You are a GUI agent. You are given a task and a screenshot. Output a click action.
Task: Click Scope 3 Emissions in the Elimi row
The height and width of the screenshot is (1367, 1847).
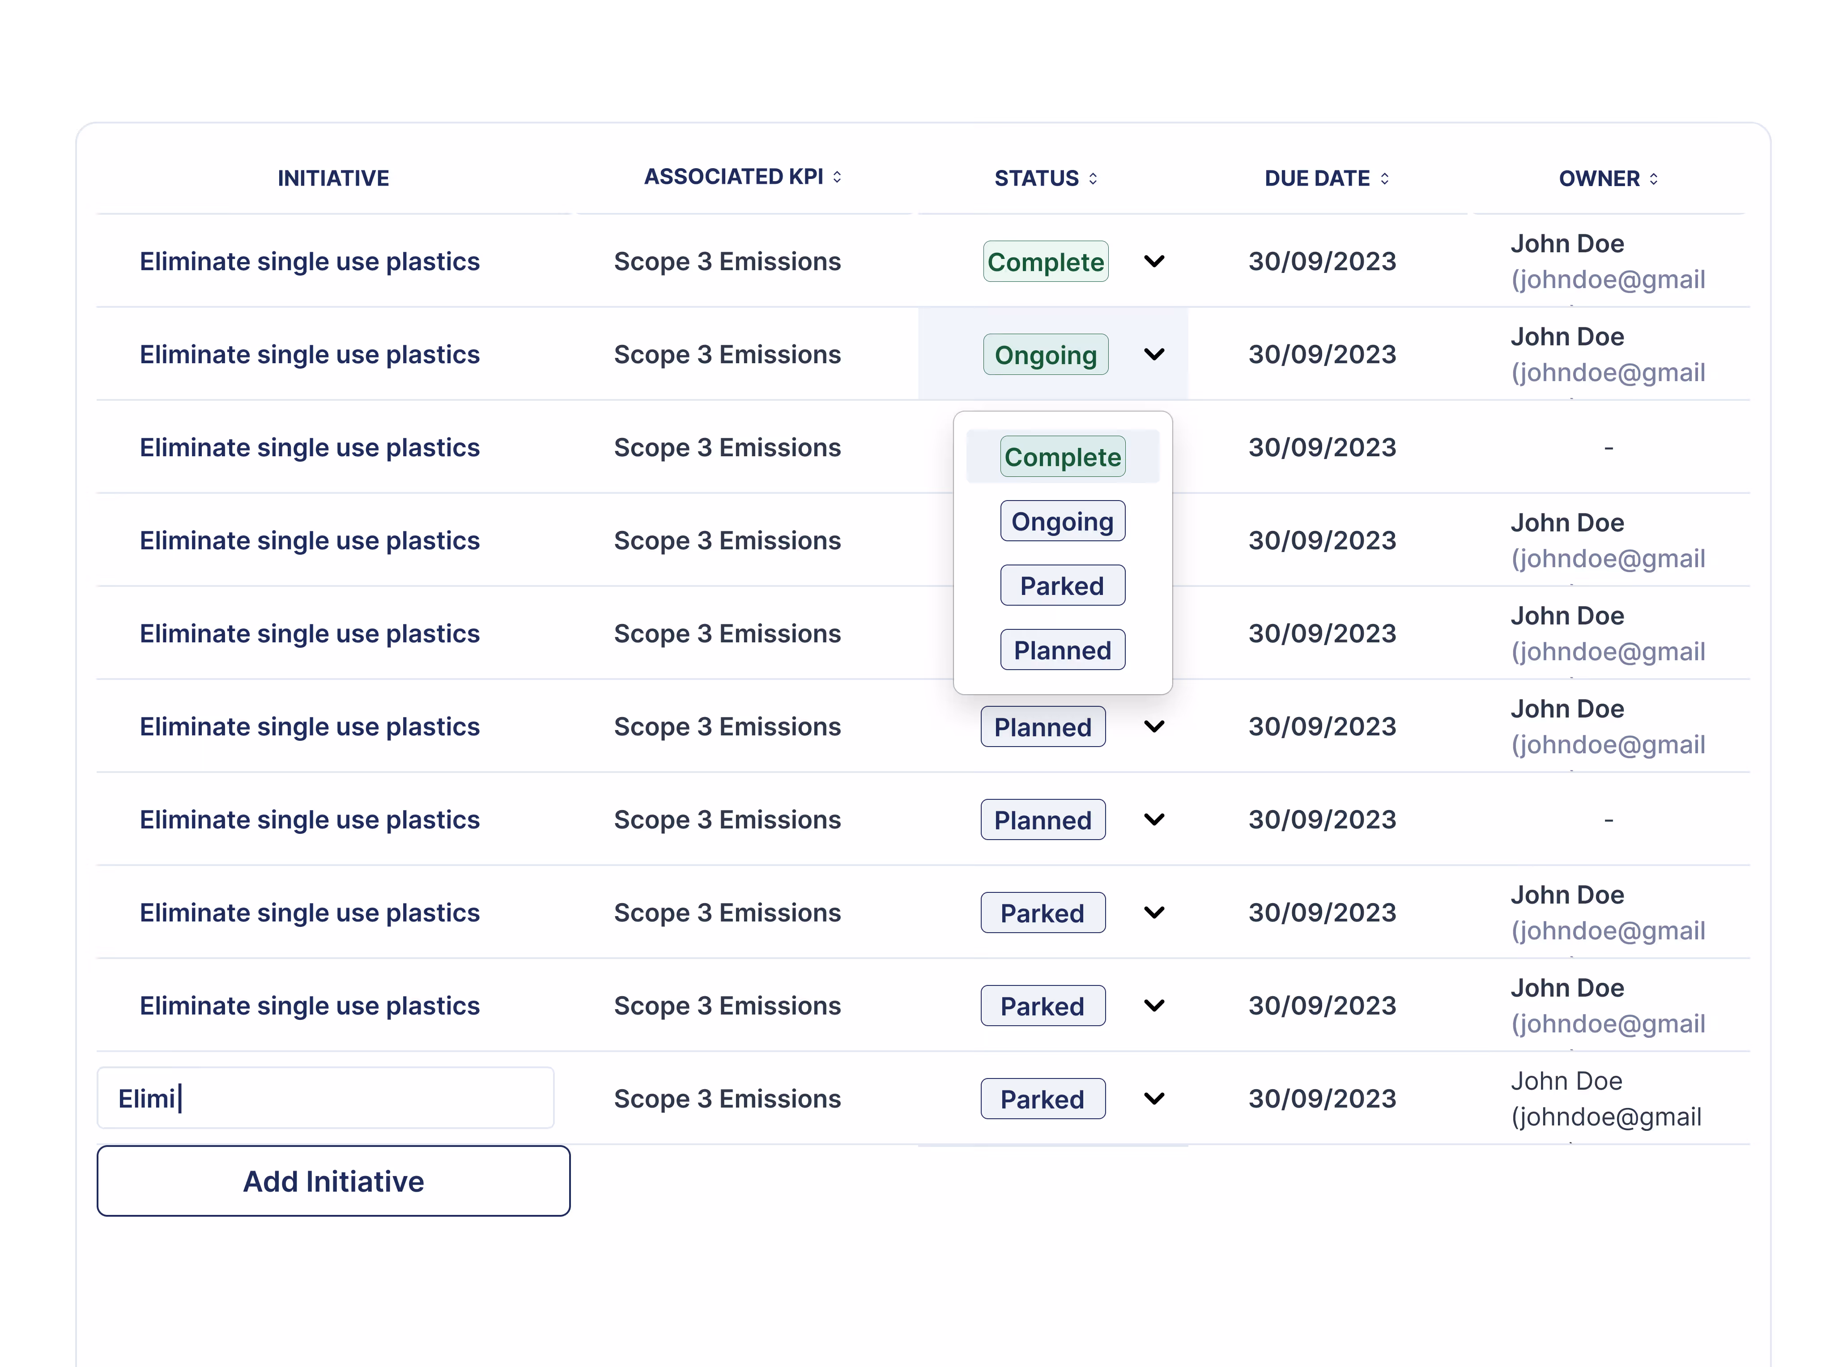click(728, 1099)
